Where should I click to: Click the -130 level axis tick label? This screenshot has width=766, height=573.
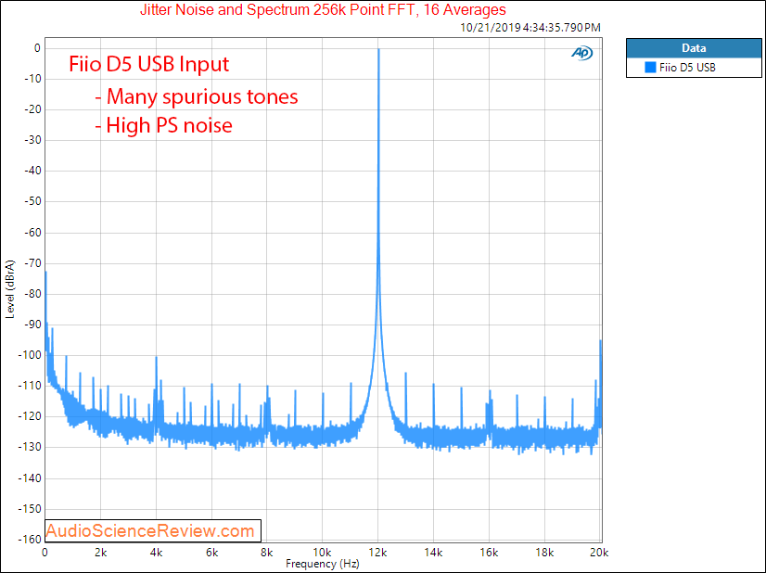pyautogui.click(x=30, y=447)
